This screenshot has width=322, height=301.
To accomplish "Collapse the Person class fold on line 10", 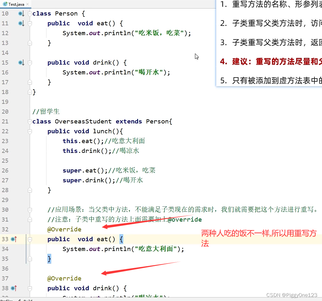I will click(30, 14).
